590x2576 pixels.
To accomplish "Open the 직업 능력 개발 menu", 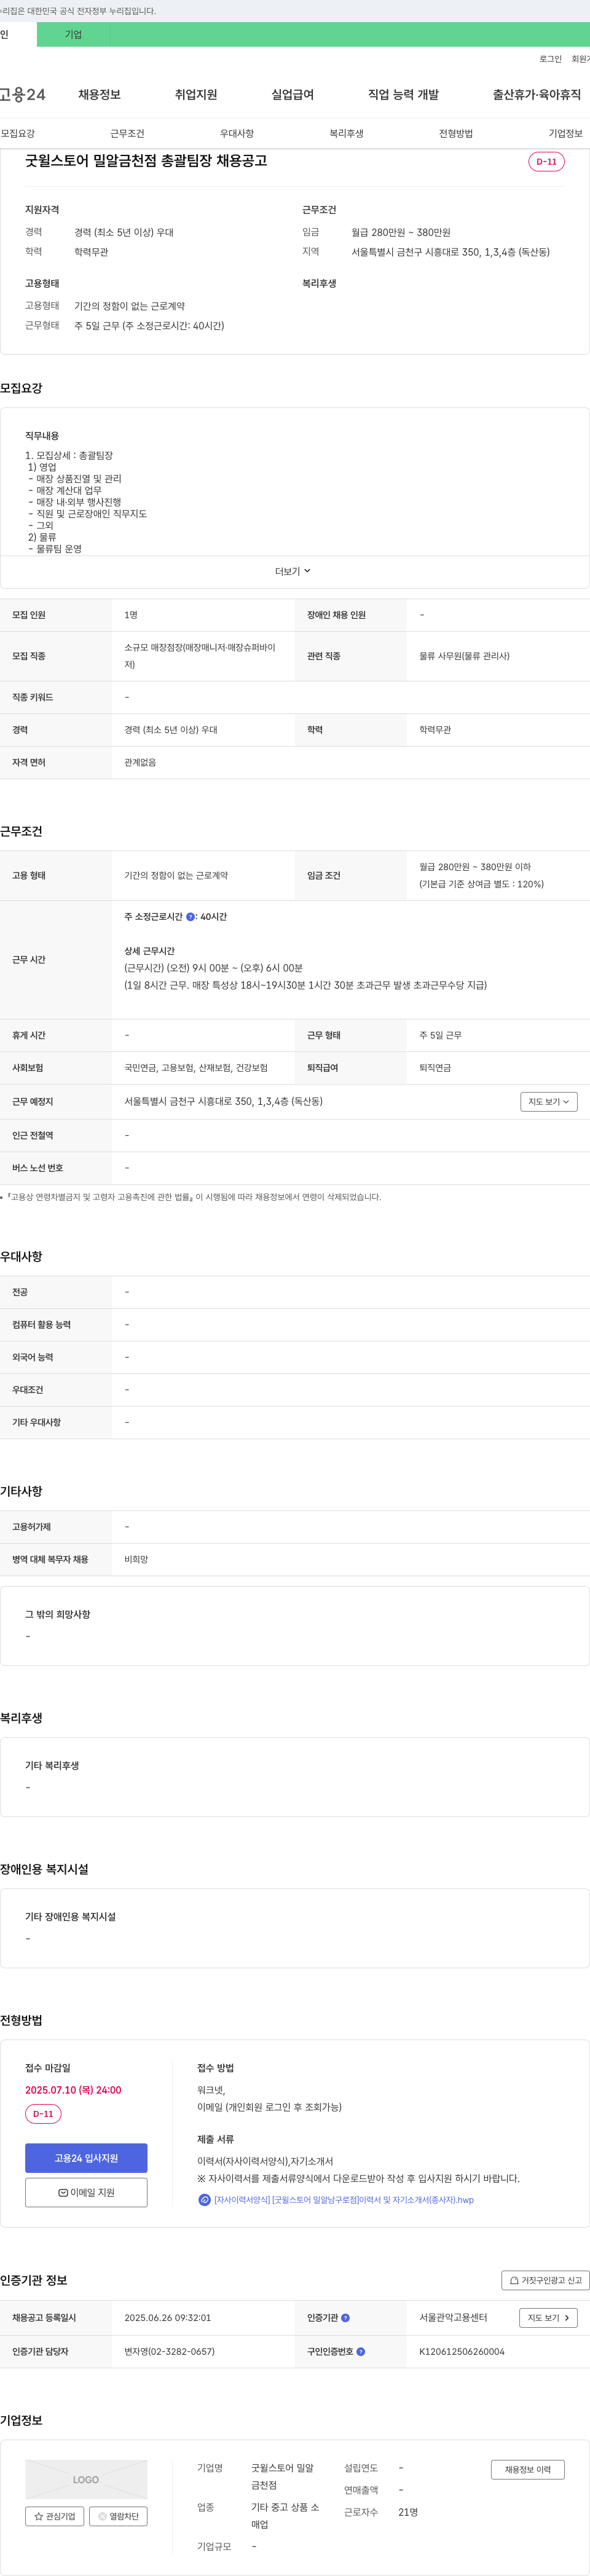I will click(x=403, y=95).
